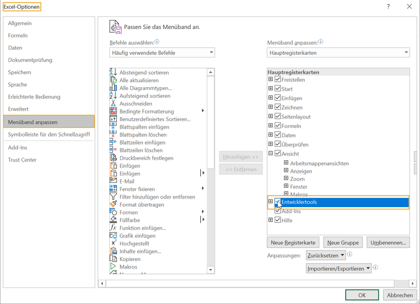Uncheck the Freistellen tab checkbox
This screenshot has height=304, width=420.
pos(278,79)
